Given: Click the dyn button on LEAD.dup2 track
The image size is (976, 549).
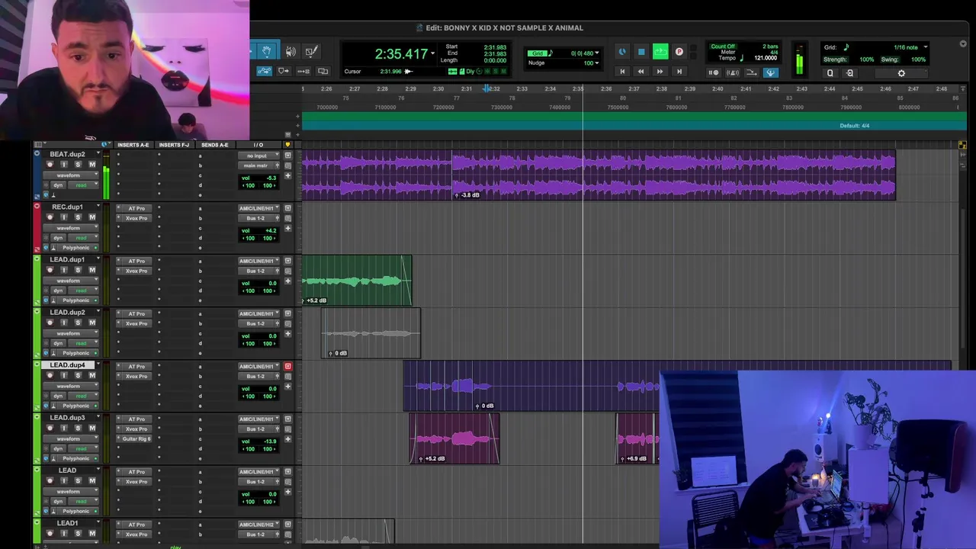Looking at the screenshot, I should click(58, 343).
